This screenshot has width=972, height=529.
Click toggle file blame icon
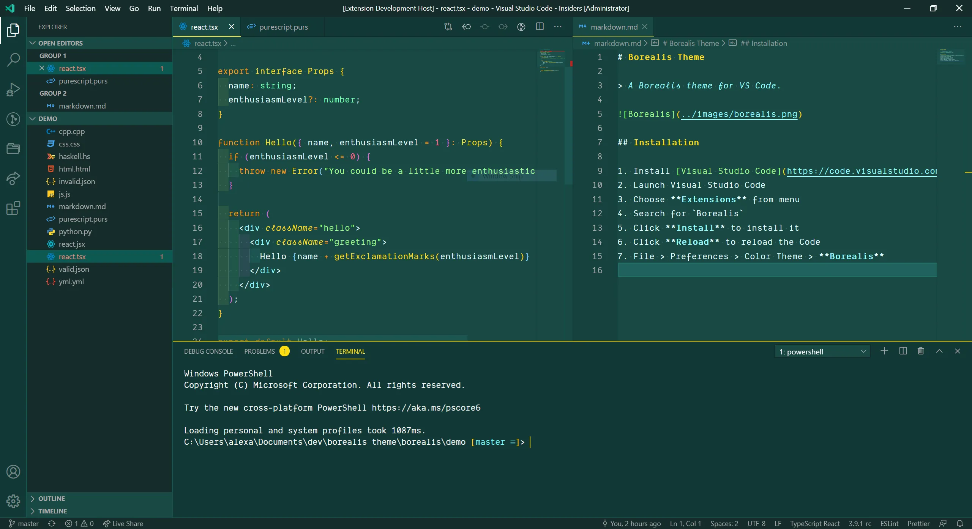click(x=521, y=27)
